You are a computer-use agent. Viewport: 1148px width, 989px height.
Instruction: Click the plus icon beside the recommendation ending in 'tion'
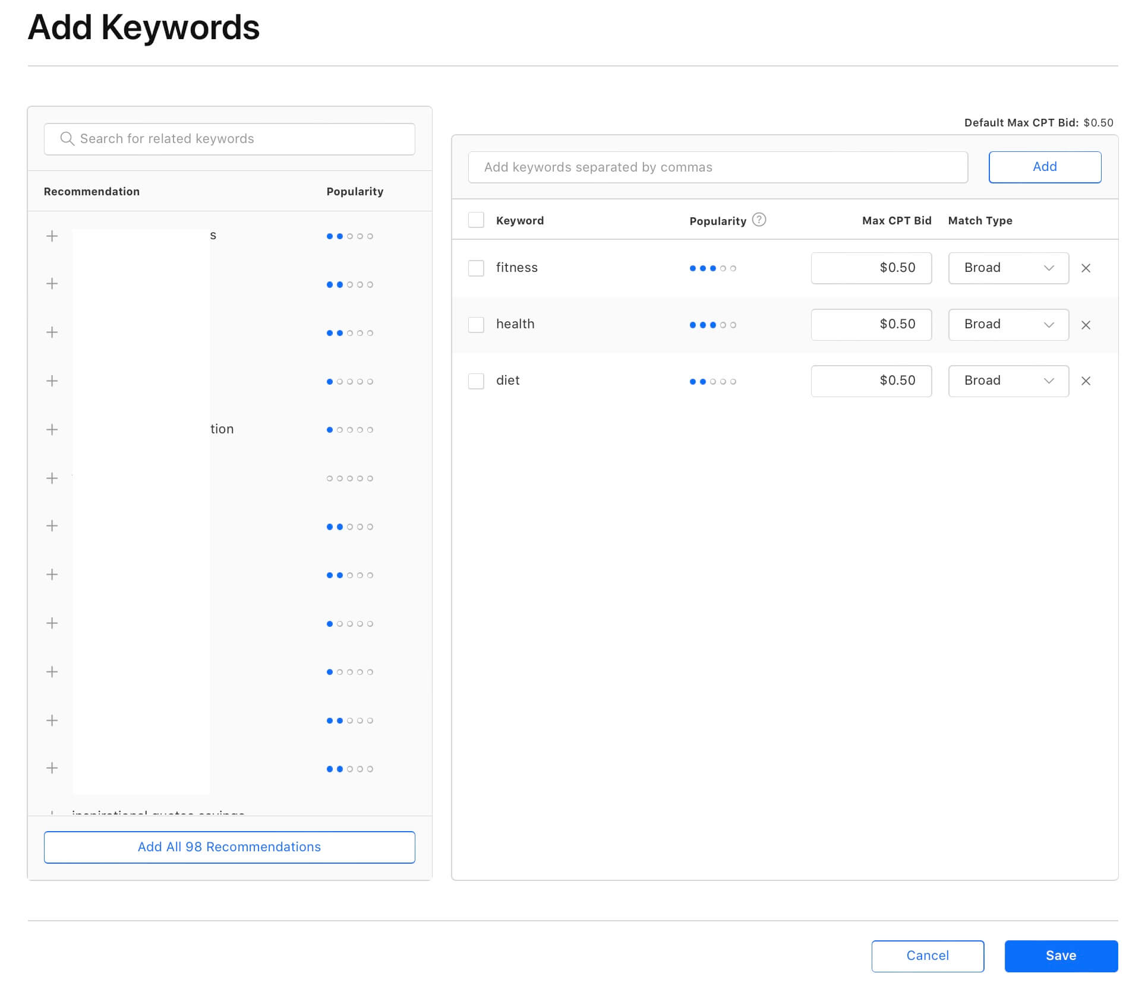pyautogui.click(x=52, y=429)
